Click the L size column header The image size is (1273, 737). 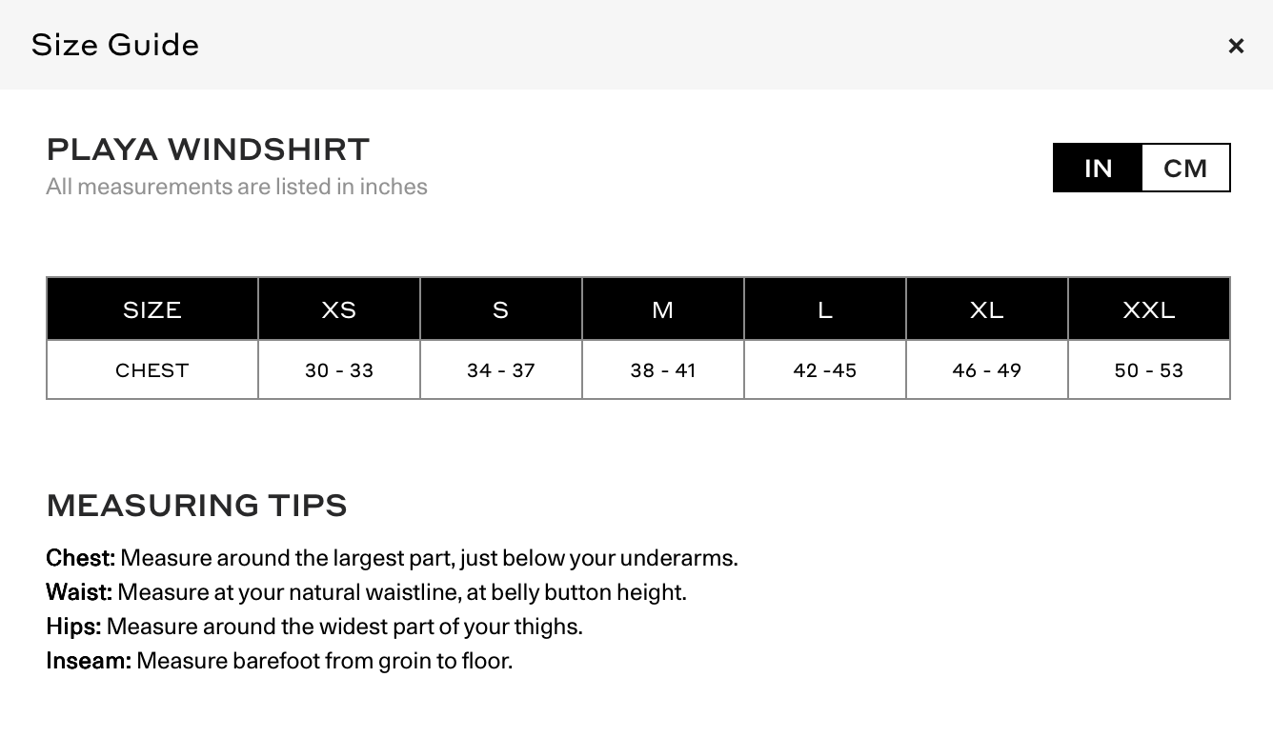pos(825,309)
